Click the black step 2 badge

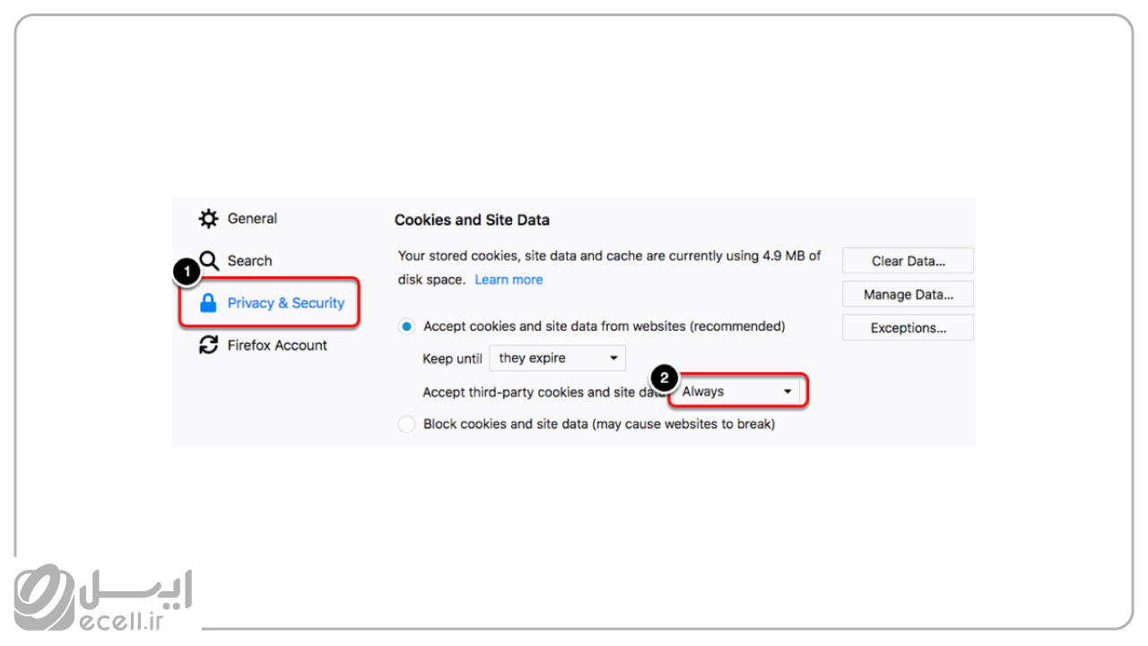pos(663,379)
